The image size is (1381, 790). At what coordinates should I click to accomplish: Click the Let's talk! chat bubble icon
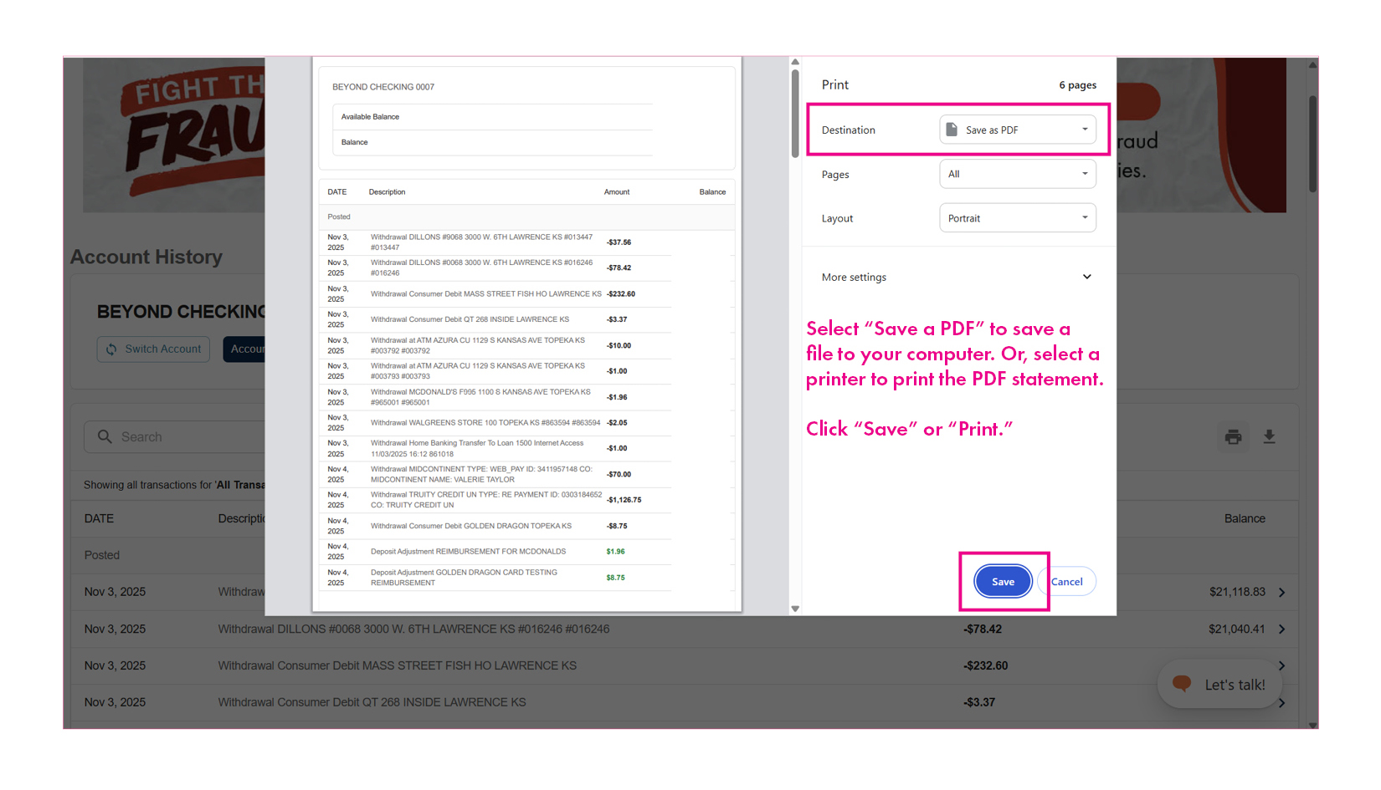pos(1182,684)
